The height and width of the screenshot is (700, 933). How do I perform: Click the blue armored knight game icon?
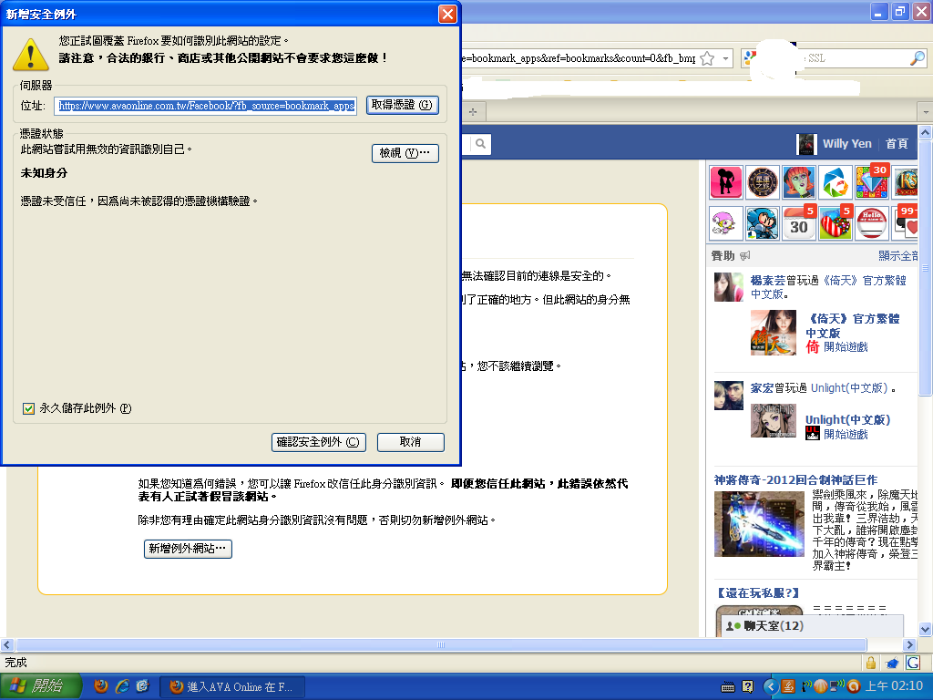[x=763, y=224]
